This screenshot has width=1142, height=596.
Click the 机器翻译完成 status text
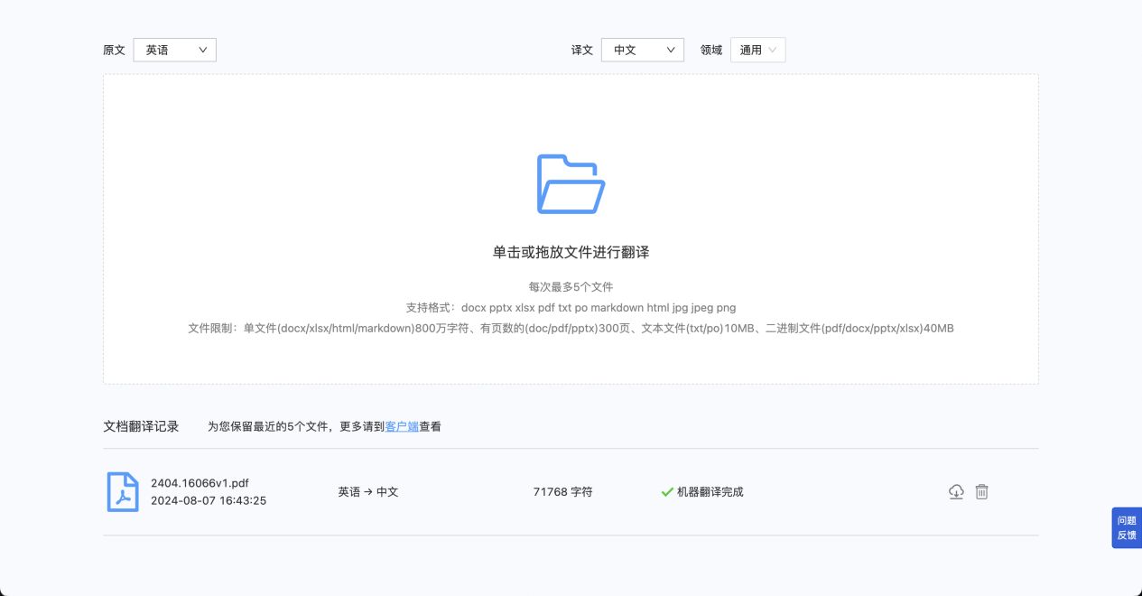point(710,492)
